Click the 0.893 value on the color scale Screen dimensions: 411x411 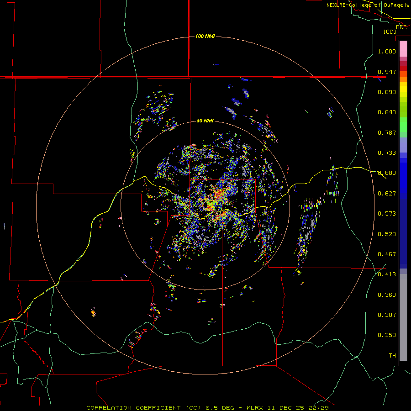tap(387, 92)
